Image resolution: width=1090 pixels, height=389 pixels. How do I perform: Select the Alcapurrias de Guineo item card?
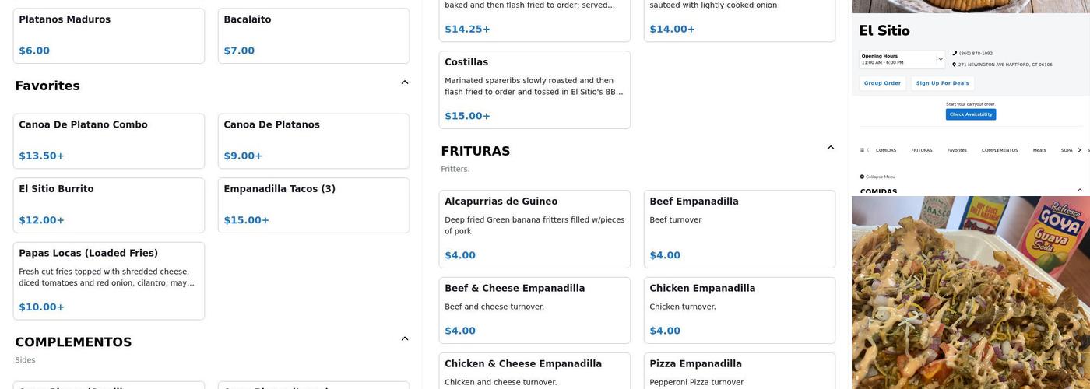tap(535, 230)
